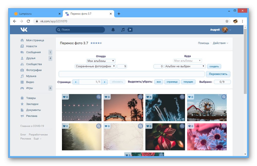Open Моя страница in sidebar
This screenshot has width=257, height=166.
[x=35, y=40]
